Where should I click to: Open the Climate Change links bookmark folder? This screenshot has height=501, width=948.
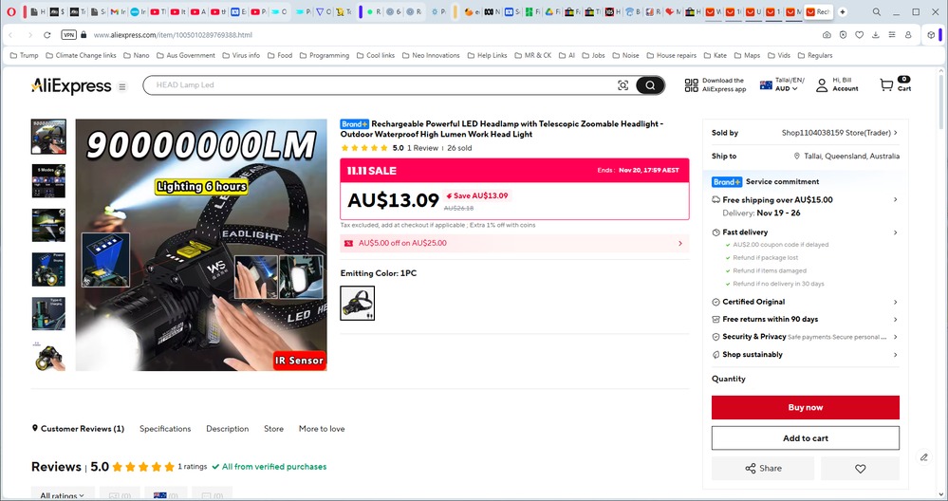[80, 55]
